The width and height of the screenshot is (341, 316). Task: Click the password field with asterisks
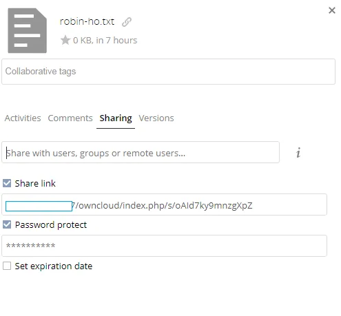pos(164,246)
